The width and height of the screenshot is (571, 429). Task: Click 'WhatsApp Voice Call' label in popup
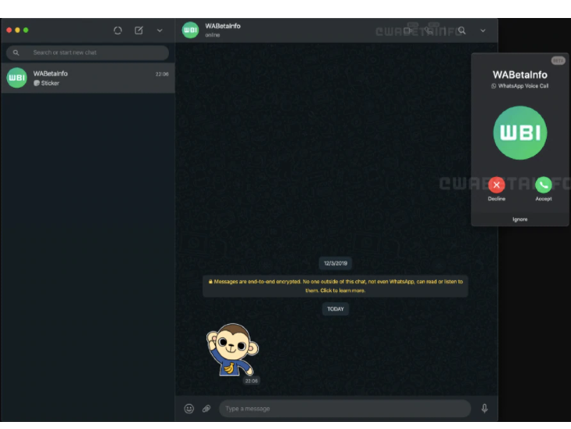coord(523,86)
